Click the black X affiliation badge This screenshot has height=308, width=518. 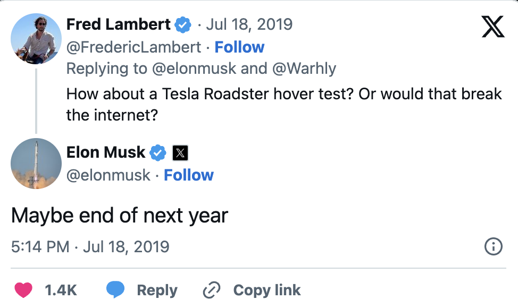click(180, 153)
